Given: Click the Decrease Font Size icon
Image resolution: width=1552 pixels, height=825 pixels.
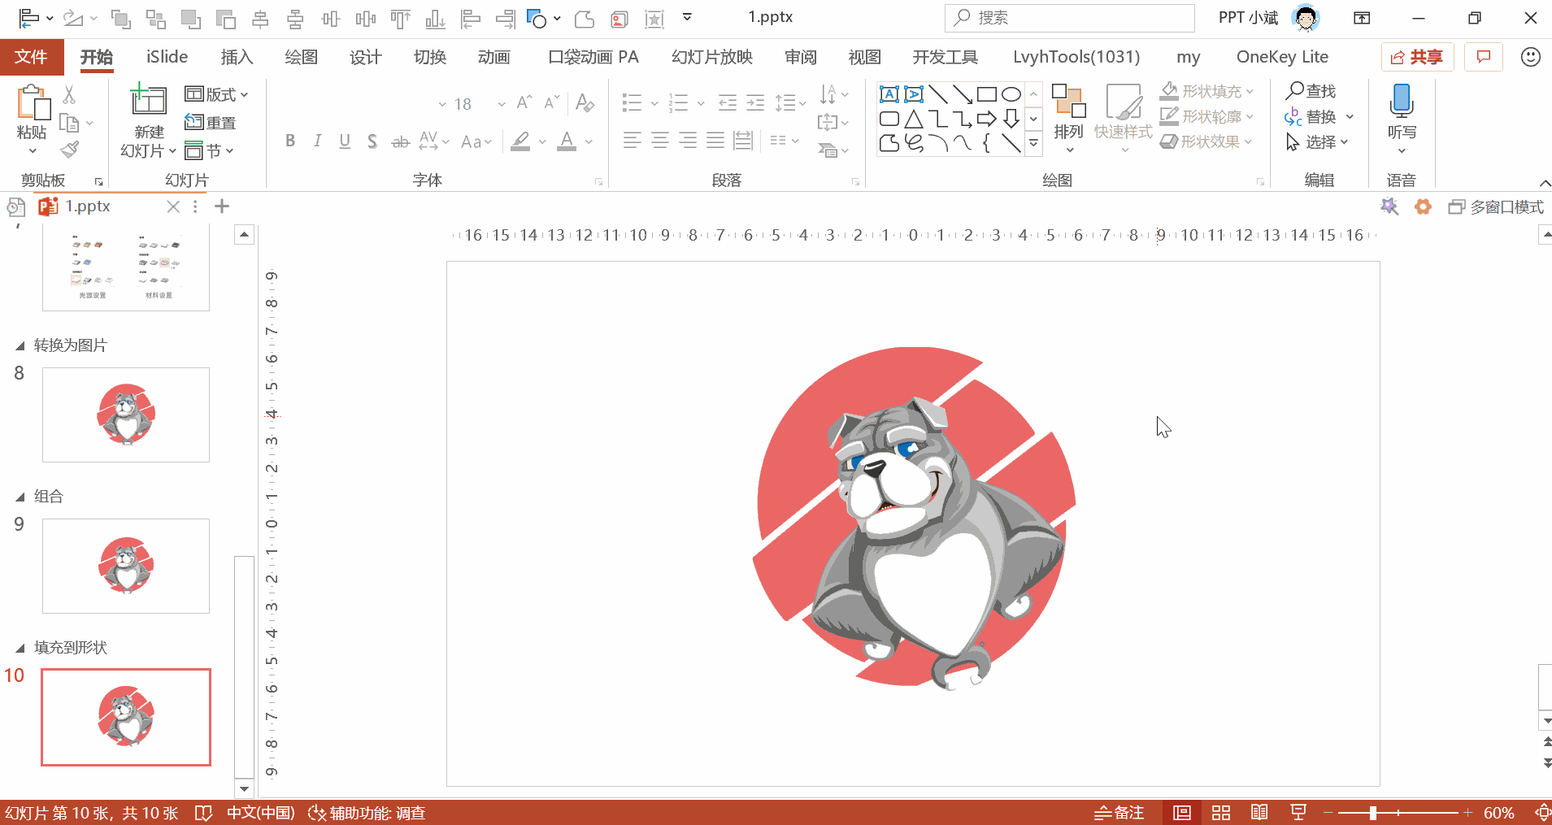Looking at the screenshot, I should coord(551,102).
